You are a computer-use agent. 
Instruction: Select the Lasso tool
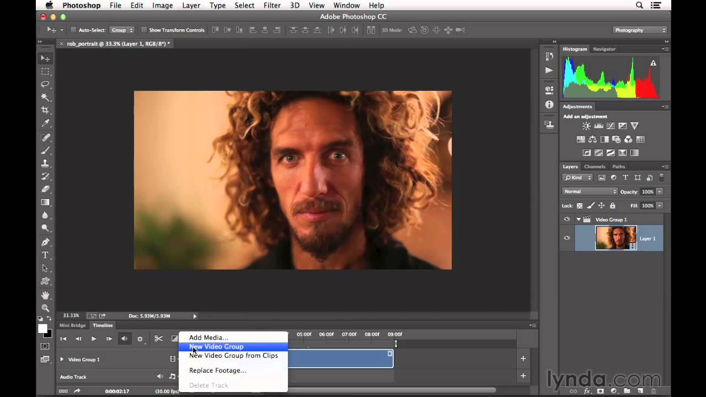click(45, 84)
